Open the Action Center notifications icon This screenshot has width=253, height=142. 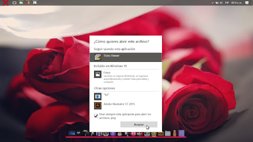247,3
